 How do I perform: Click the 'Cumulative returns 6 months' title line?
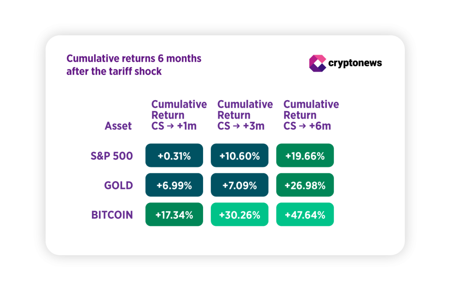click(134, 58)
